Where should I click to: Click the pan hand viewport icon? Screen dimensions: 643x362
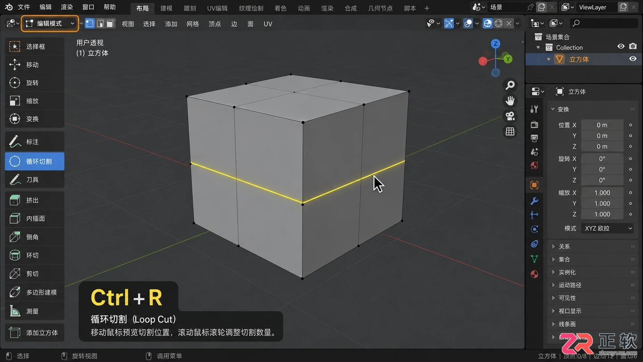click(510, 101)
